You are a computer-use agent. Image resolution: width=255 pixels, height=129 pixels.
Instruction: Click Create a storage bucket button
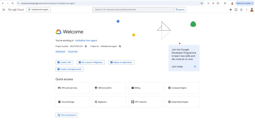click(x=69, y=69)
